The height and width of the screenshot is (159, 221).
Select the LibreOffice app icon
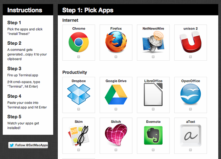pos(153,95)
